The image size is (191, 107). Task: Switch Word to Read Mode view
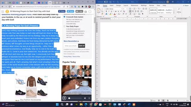coord(159,100)
